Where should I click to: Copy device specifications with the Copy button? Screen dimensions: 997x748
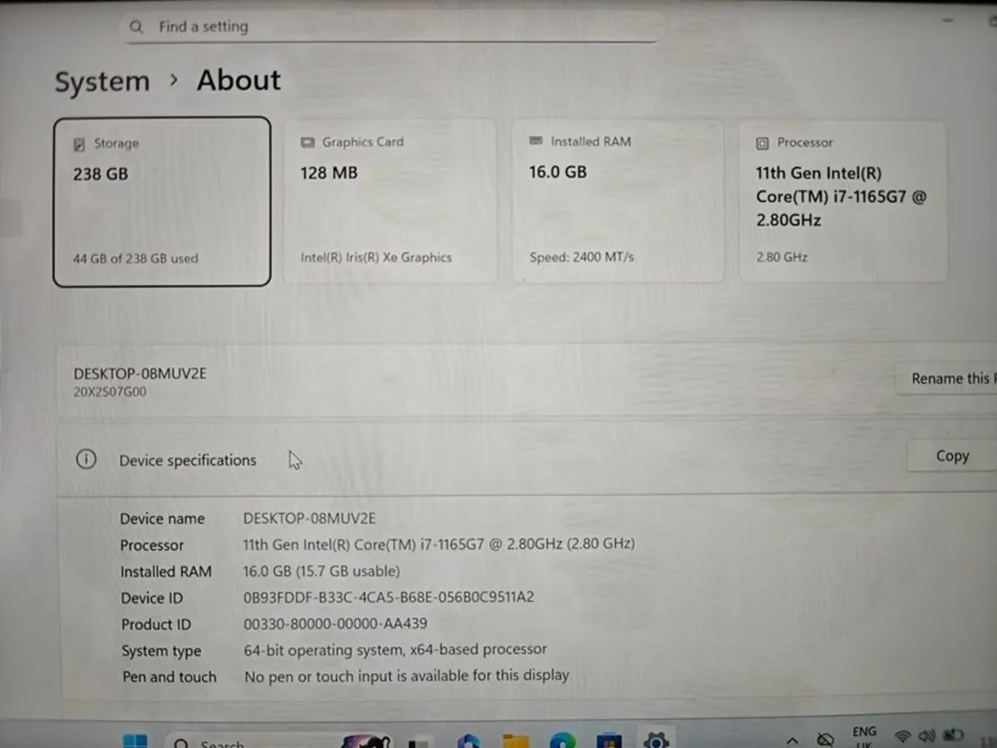point(951,455)
